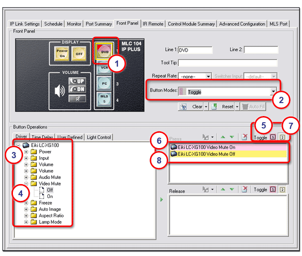Click the Line 1 text field
This screenshot has height=256, width=302.
[x=195, y=50]
